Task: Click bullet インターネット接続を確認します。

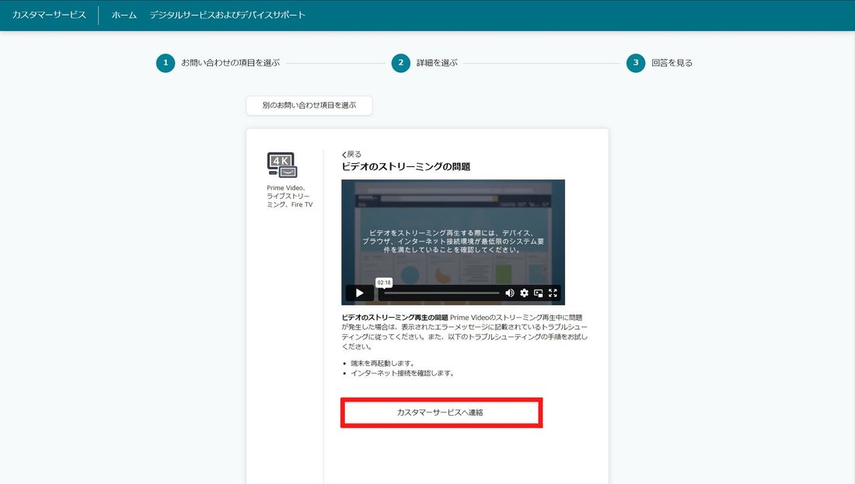Action: tap(403, 374)
